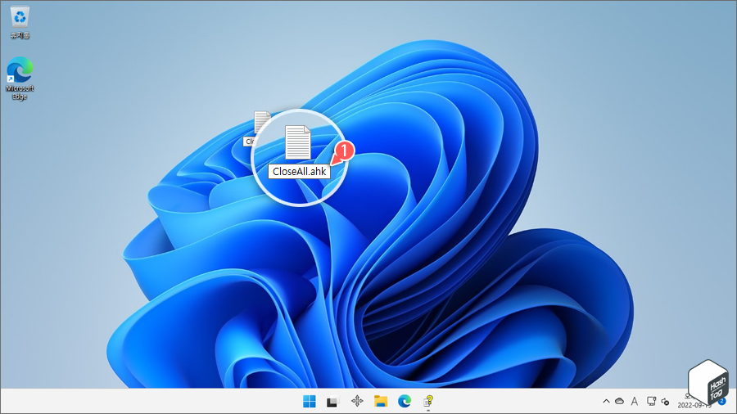
Task: Click the running help-document app in taskbar
Action: 428,402
